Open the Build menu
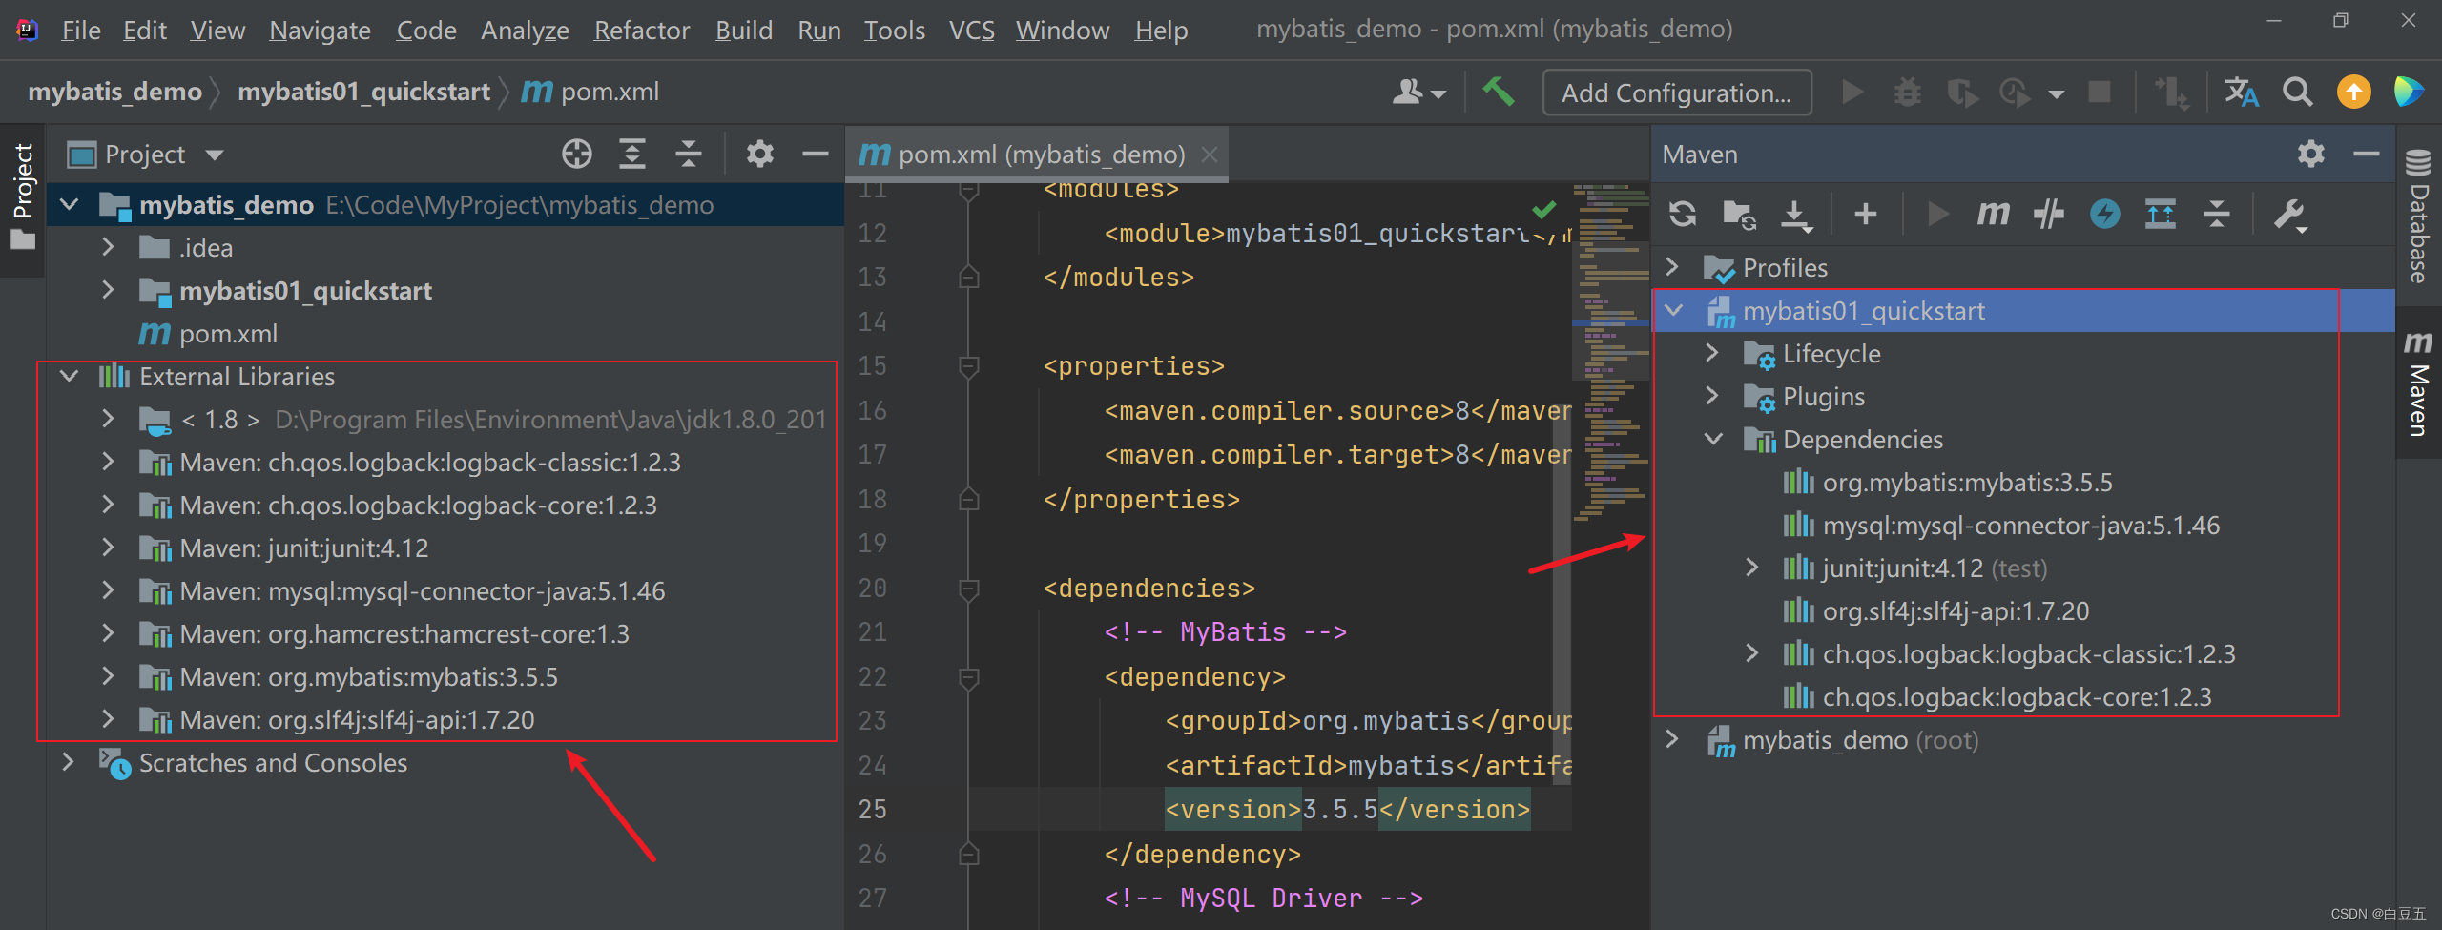Screen dimensions: 2442x930 pyautogui.click(x=744, y=31)
